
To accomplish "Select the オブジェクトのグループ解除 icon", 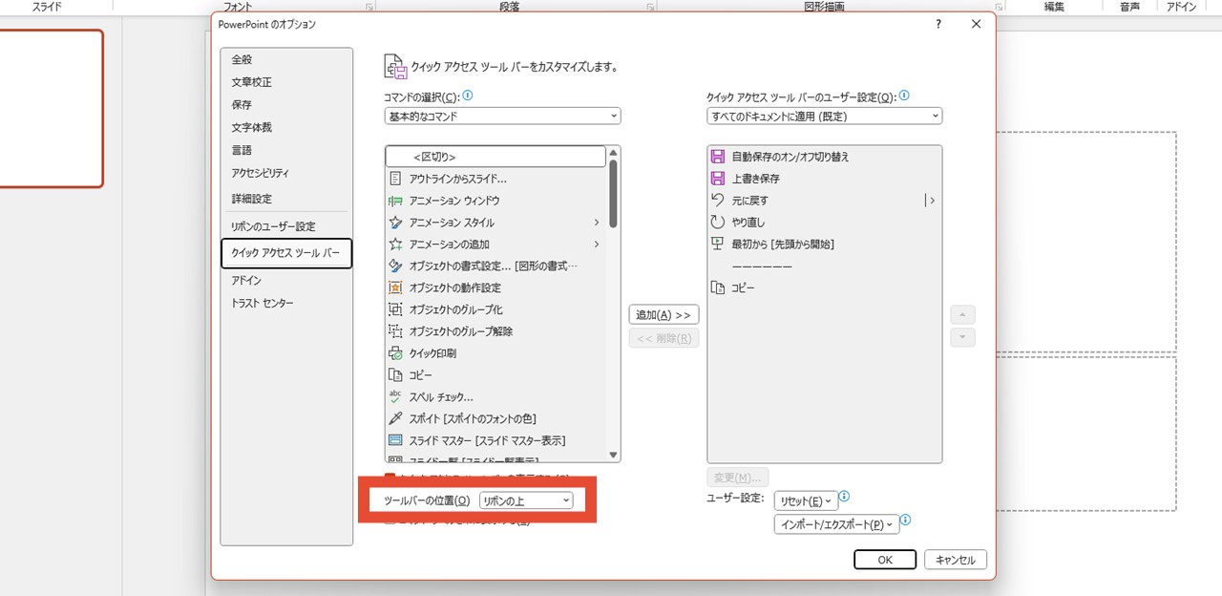I will [x=395, y=331].
